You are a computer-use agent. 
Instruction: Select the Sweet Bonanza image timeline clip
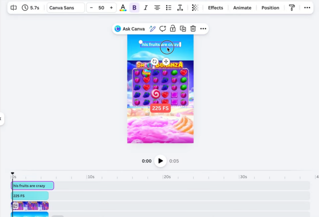[x=30, y=206]
